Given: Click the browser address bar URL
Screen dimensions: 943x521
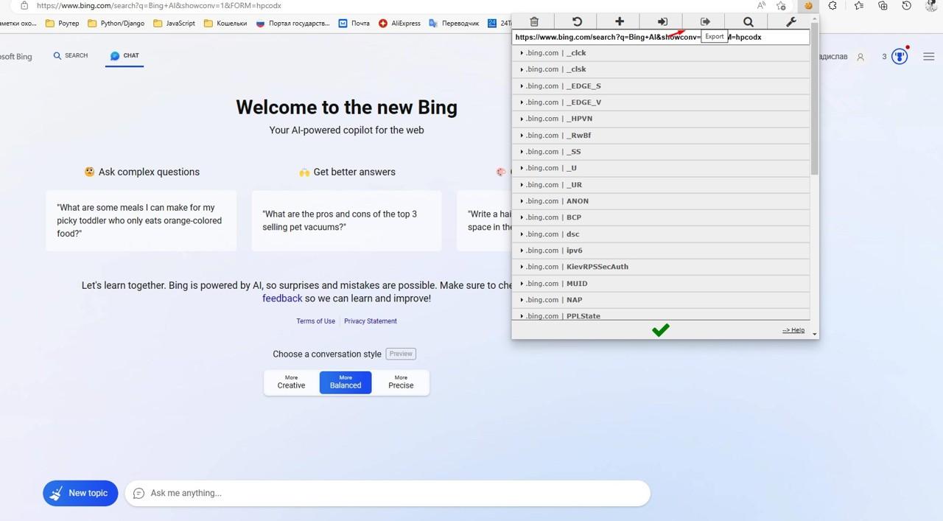Looking at the screenshot, I should [158, 5].
